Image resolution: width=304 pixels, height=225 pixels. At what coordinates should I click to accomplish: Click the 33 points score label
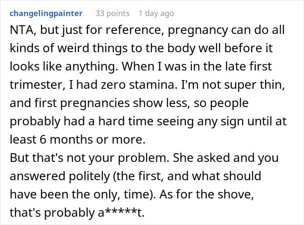click(x=112, y=13)
